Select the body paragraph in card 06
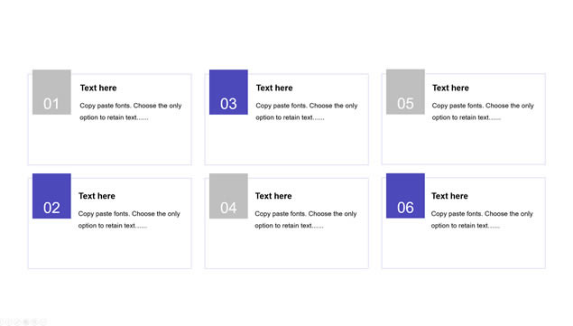Image resolution: width=573 pixels, height=326 pixels. pos(482,219)
